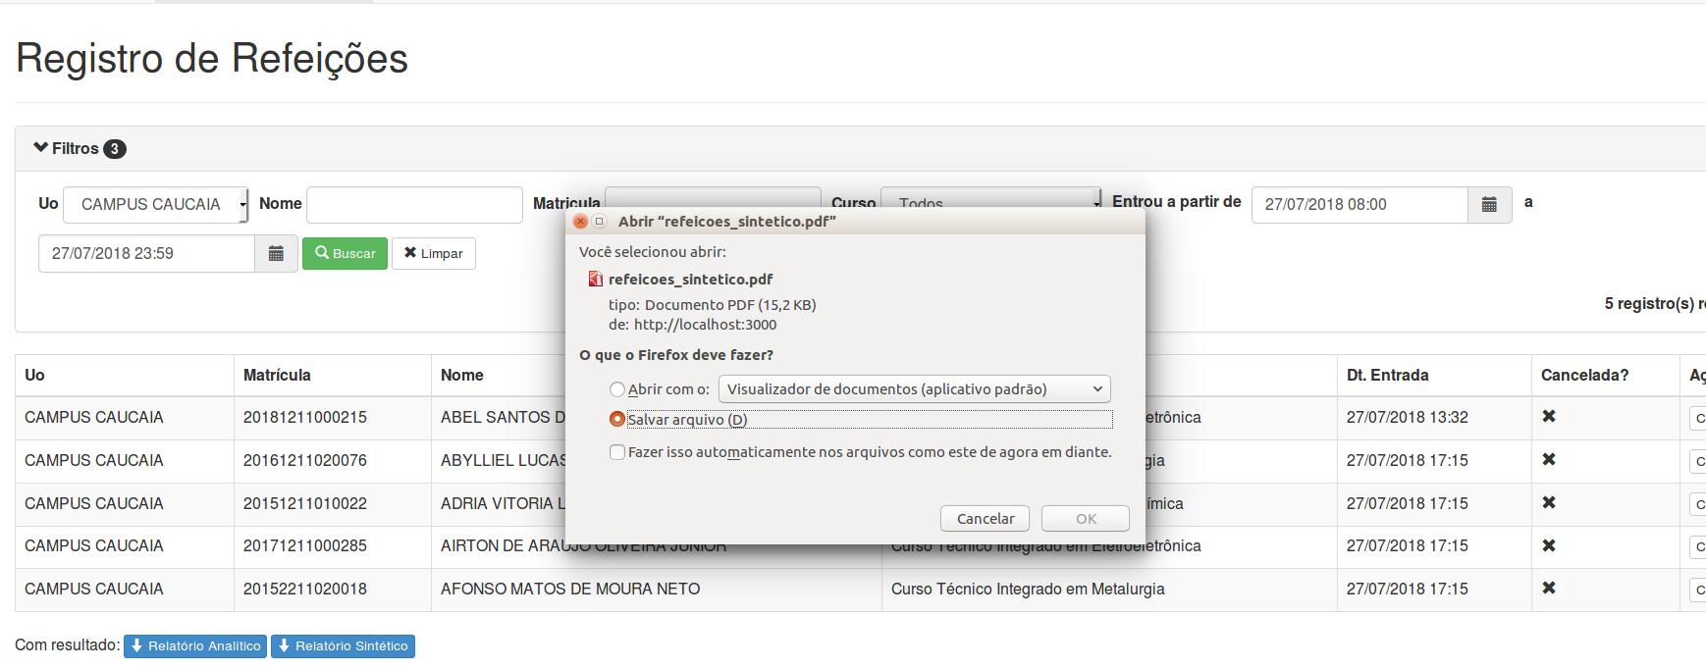The height and width of the screenshot is (668, 1706).
Task: Click the Dt. Entrada column header
Action: pos(1387,375)
